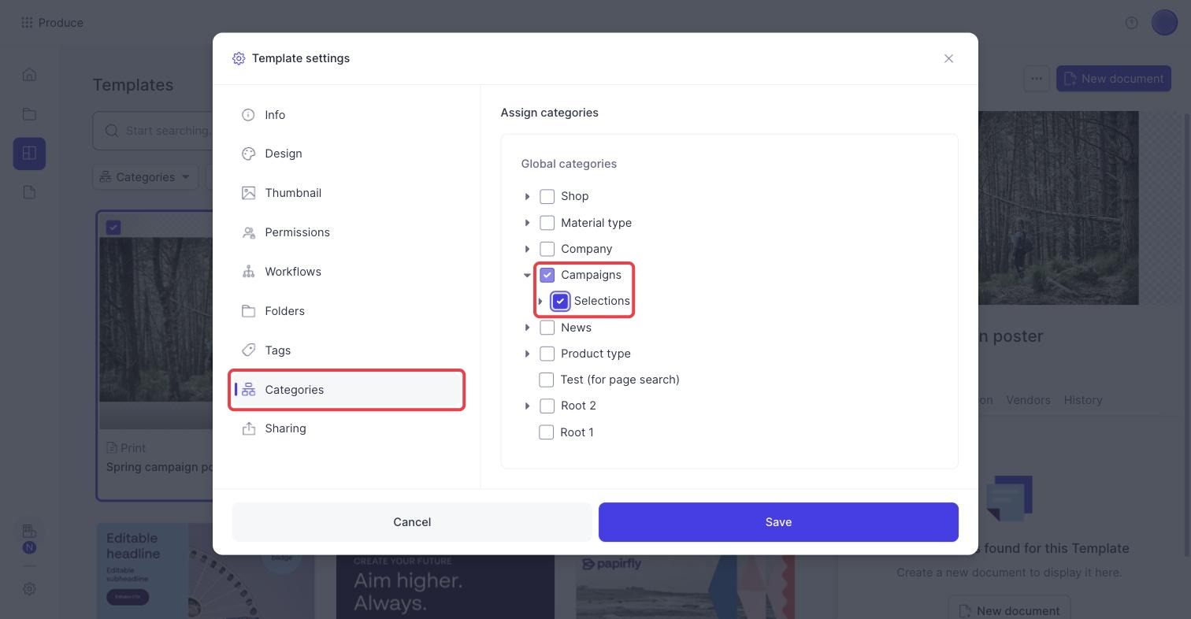Expand the Company category
Screen dimensions: 1191x619
coord(527,249)
